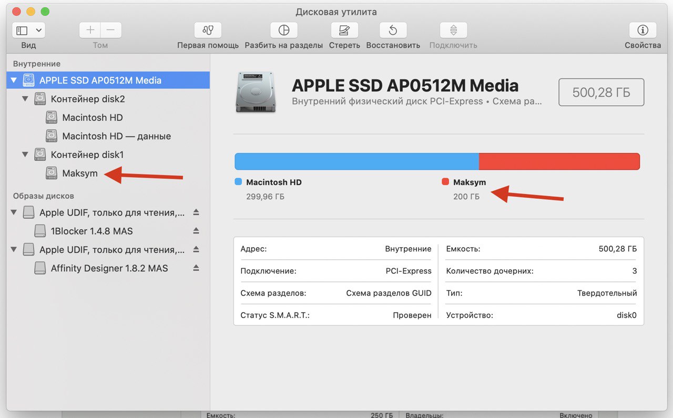Click the Схема разделов GUID value
The width and height of the screenshot is (673, 418).
[389, 293]
